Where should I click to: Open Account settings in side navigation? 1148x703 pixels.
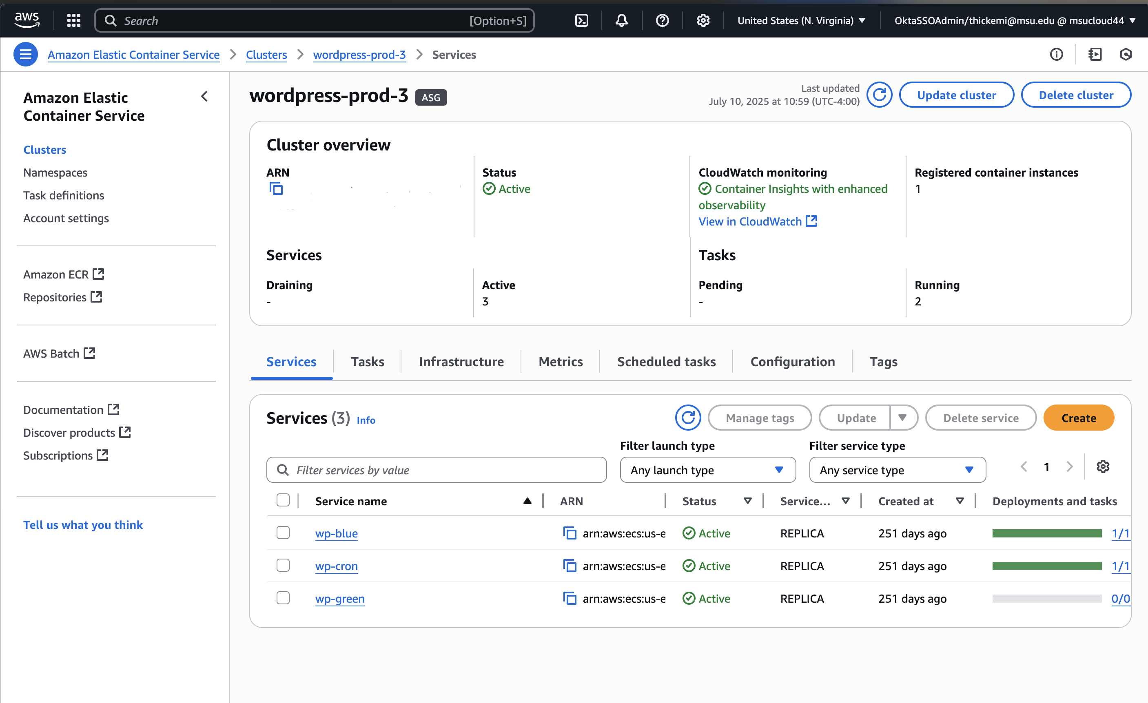66,218
